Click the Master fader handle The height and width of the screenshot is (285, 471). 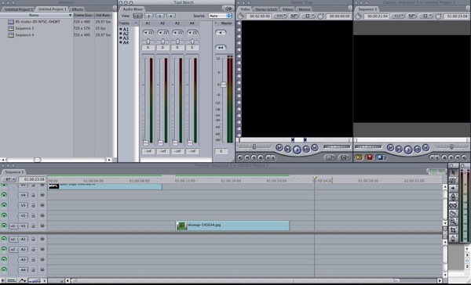[x=223, y=85]
